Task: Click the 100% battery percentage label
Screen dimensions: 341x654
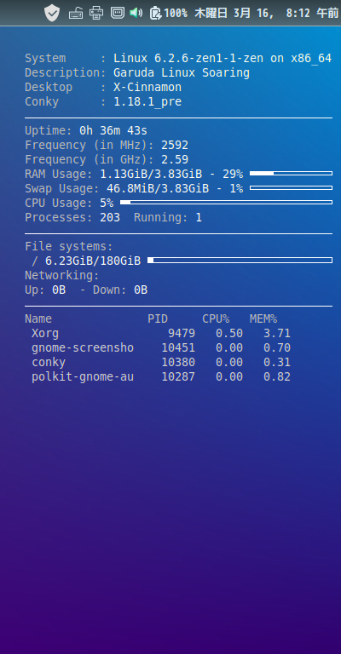Action: [x=176, y=14]
